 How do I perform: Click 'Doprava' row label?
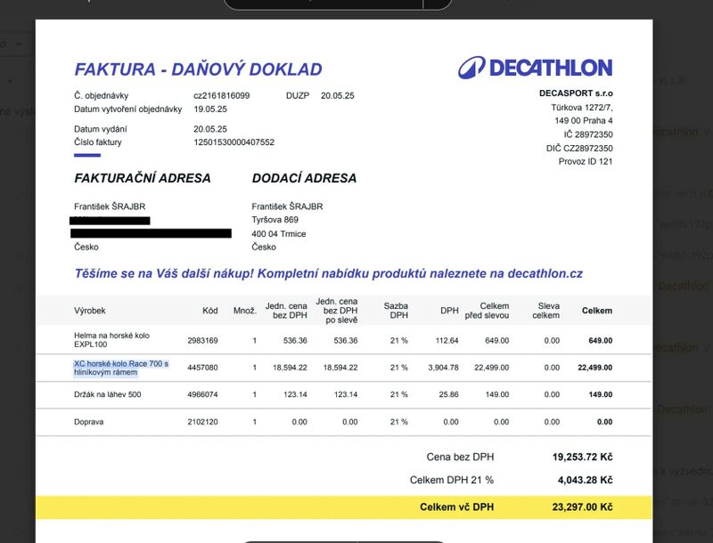pyautogui.click(x=88, y=422)
